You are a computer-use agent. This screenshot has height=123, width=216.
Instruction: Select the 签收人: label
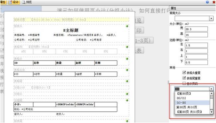tap(18, 114)
